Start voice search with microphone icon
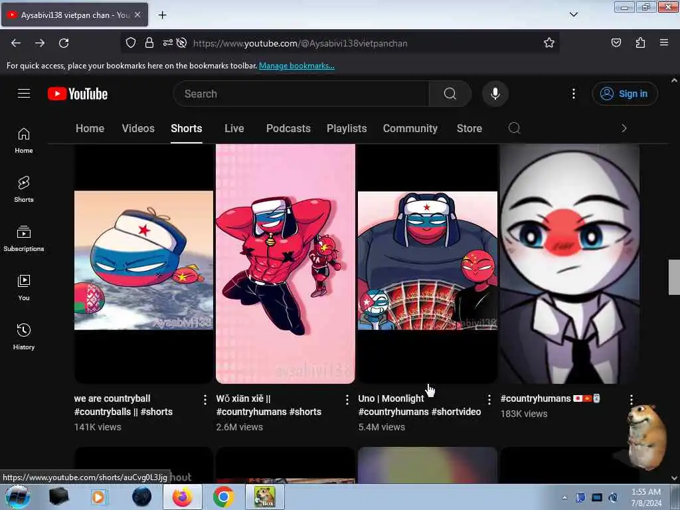This screenshot has height=510, width=680. [x=495, y=94]
